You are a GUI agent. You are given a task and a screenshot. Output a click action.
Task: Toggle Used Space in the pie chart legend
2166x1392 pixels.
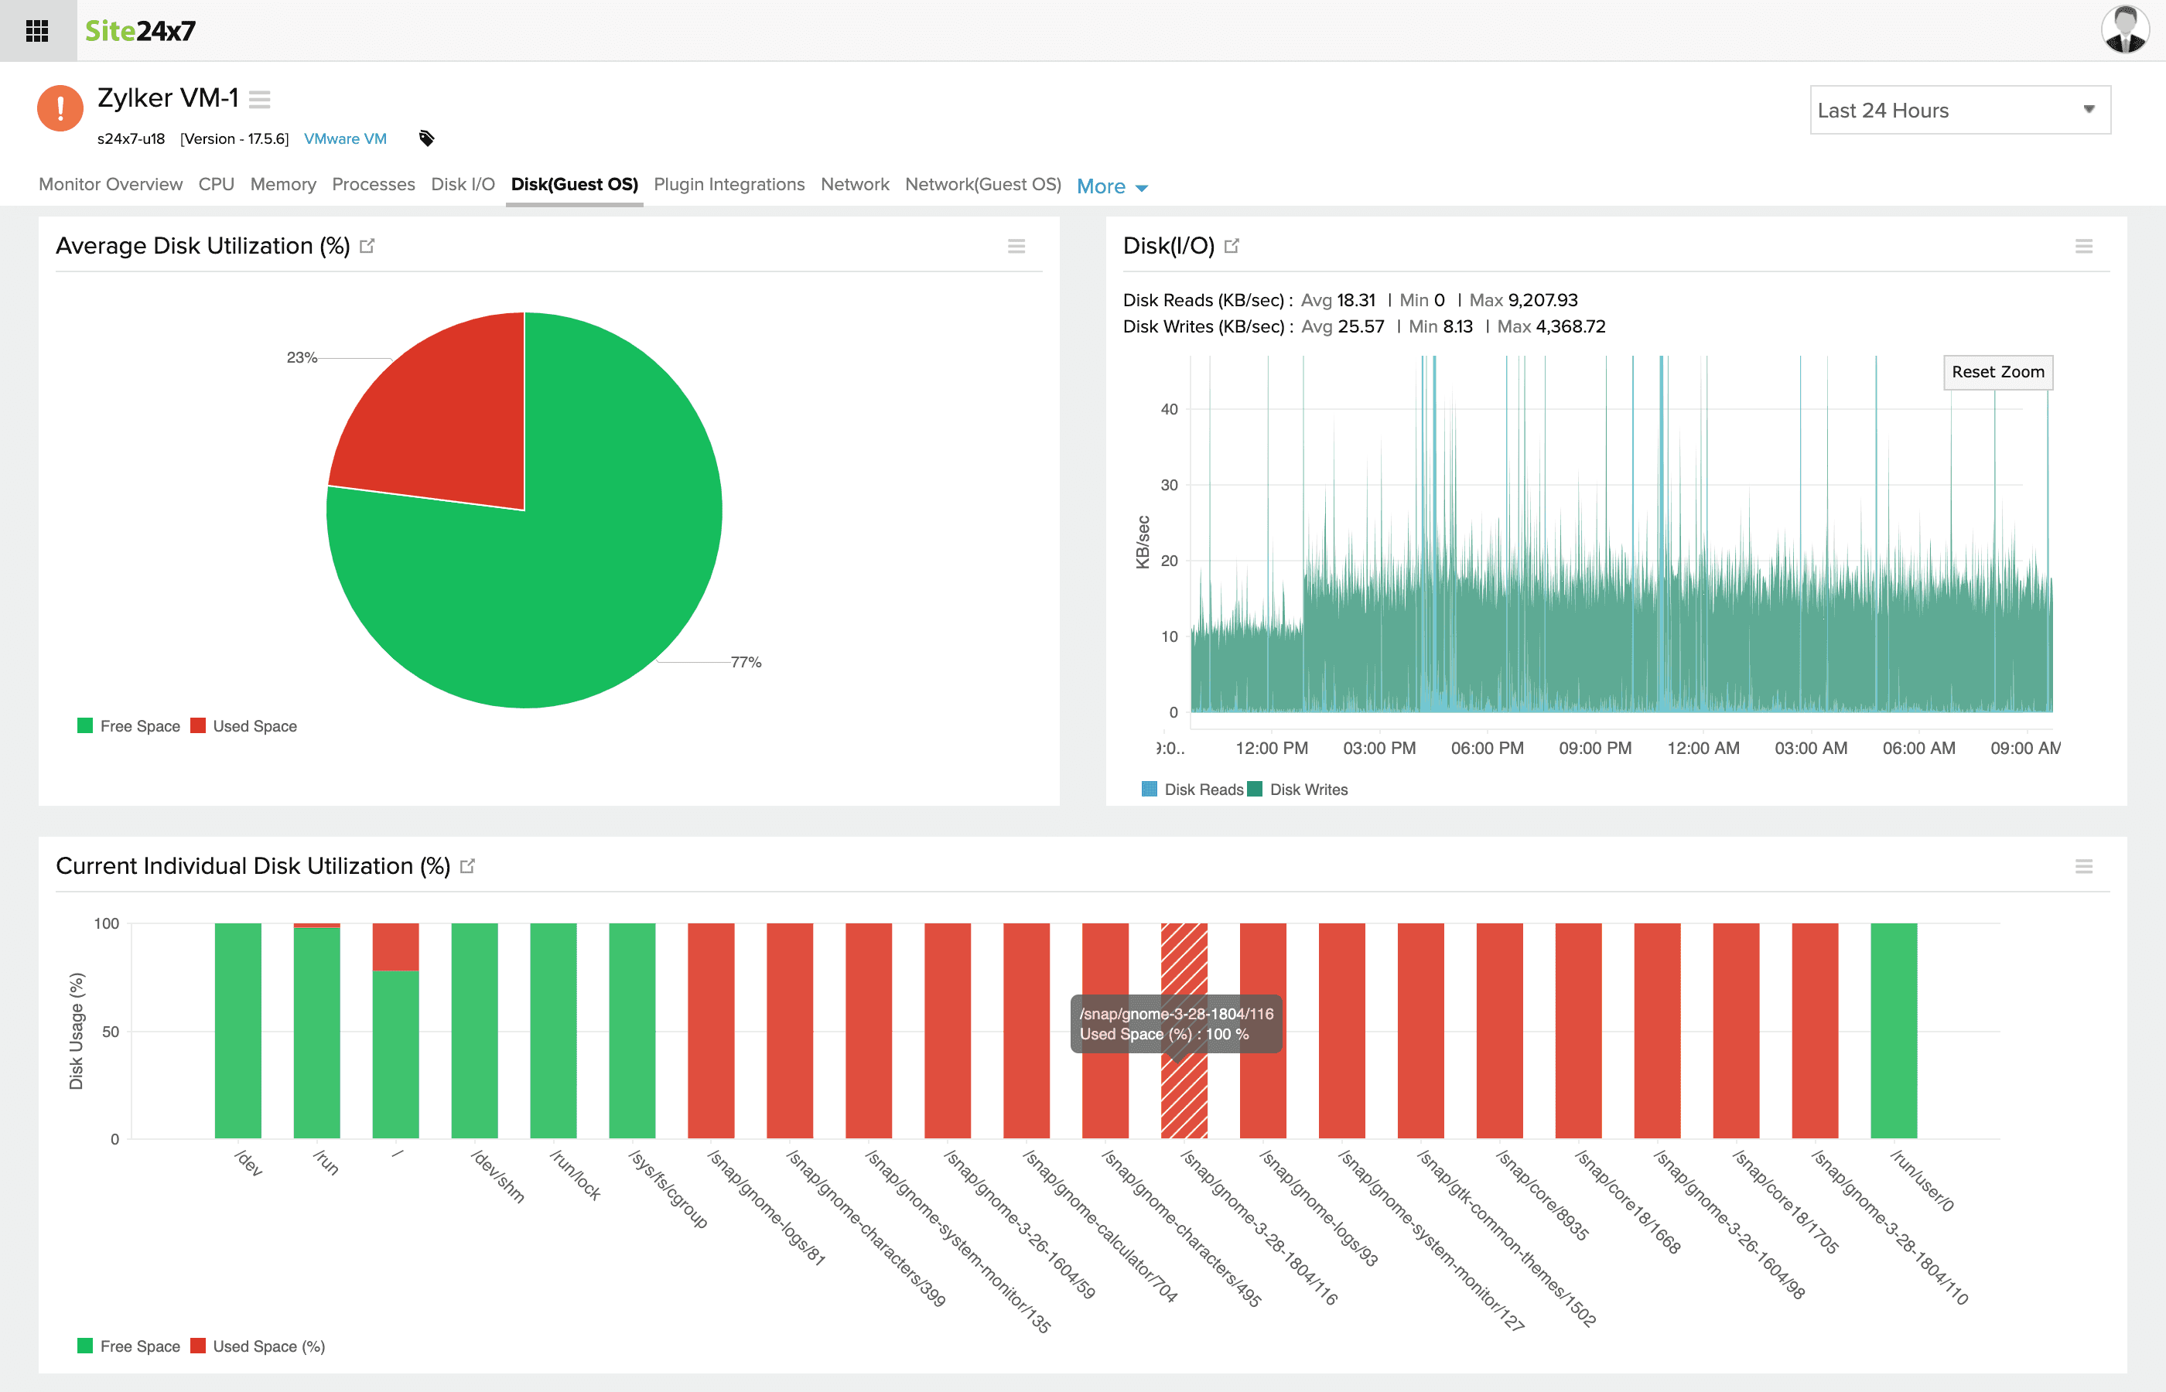(x=243, y=725)
